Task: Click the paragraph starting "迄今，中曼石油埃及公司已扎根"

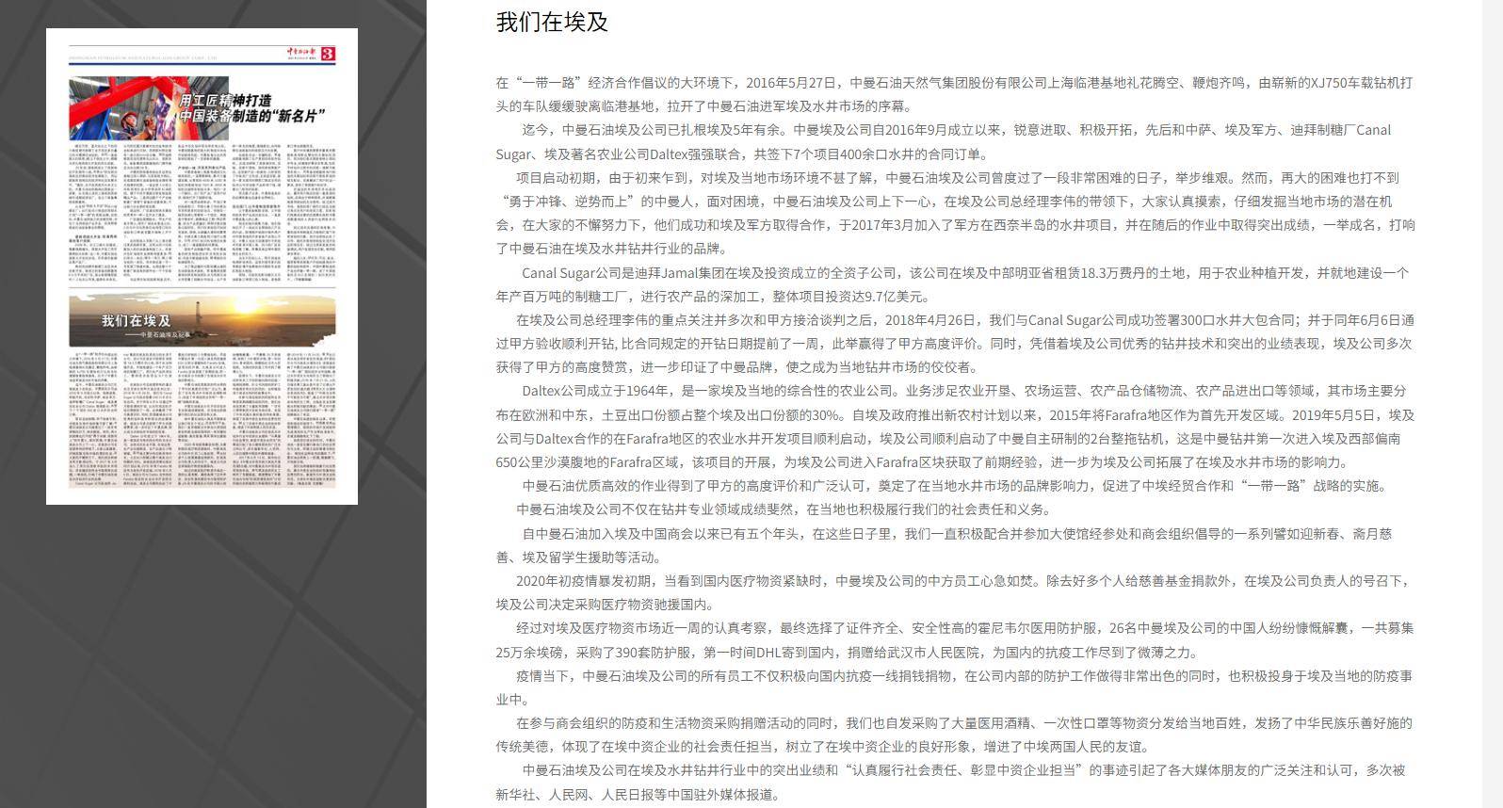Action: [944, 141]
